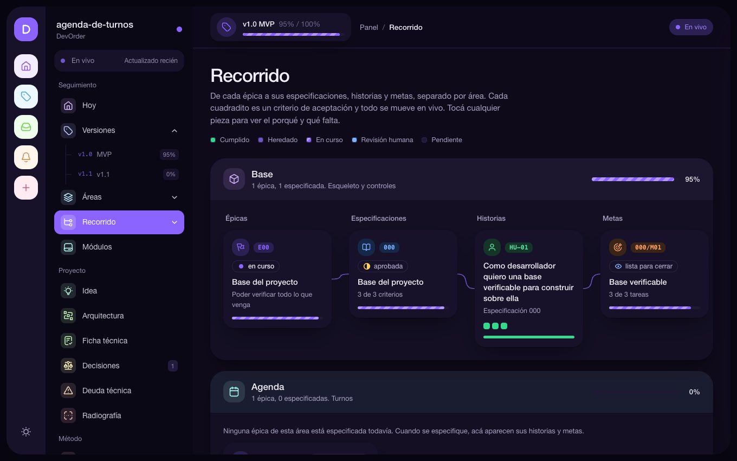Open the home icon in the left rail

tap(26, 66)
